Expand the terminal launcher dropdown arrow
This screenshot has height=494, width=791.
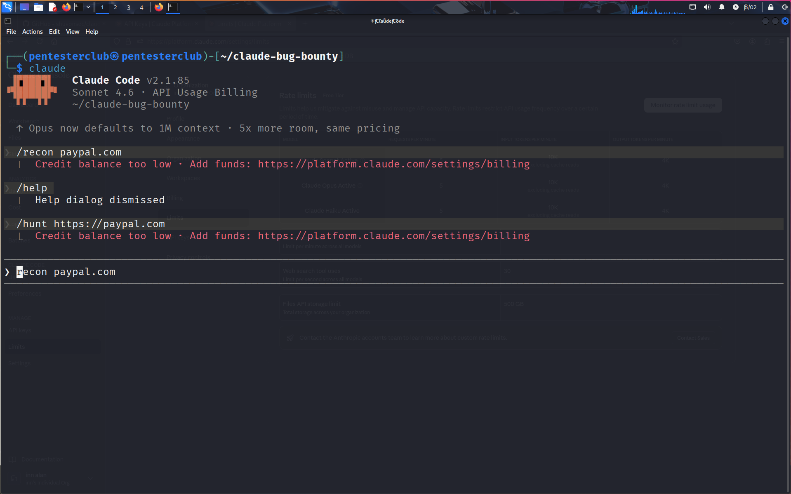[x=88, y=7]
